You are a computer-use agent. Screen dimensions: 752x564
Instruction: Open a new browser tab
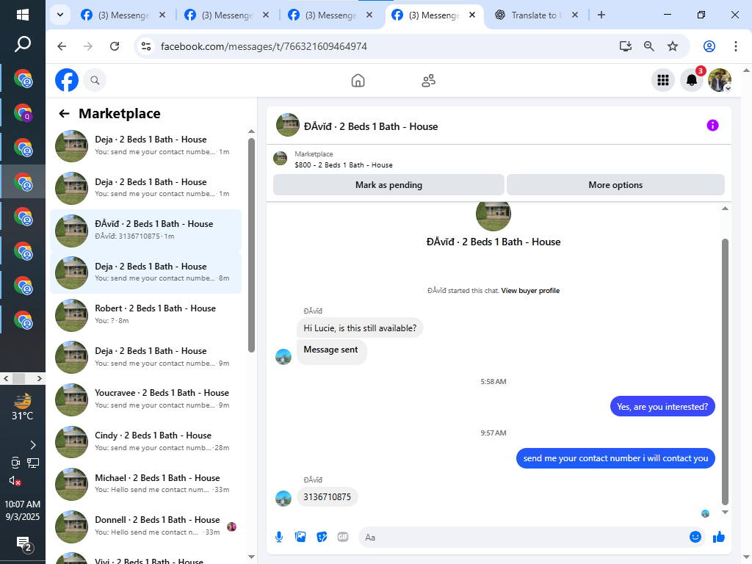pyautogui.click(x=601, y=15)
